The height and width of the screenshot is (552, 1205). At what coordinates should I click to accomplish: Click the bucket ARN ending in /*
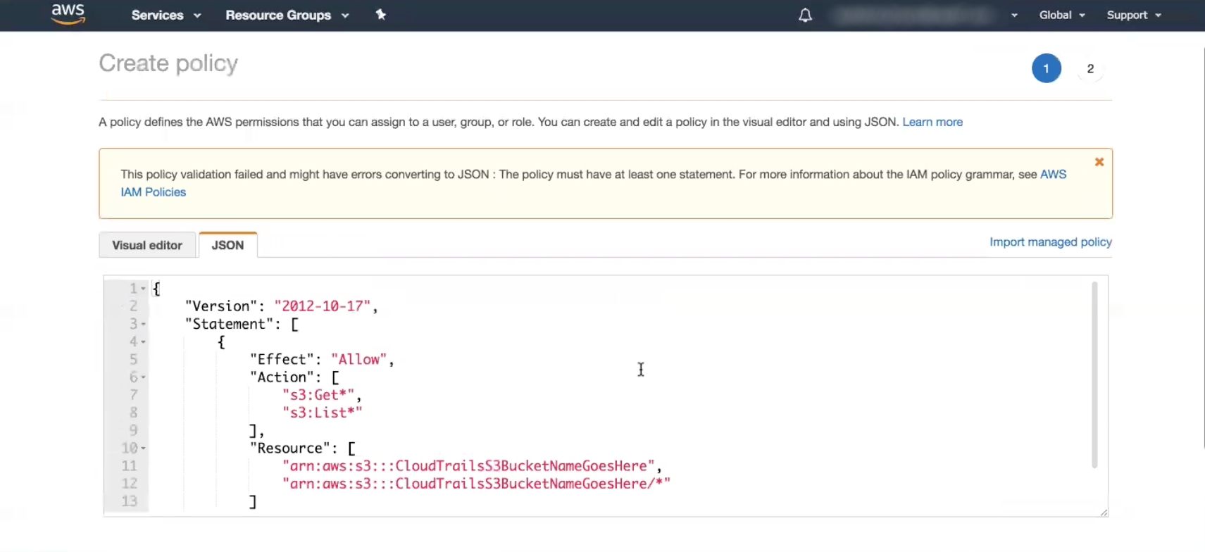click(477, 484)
